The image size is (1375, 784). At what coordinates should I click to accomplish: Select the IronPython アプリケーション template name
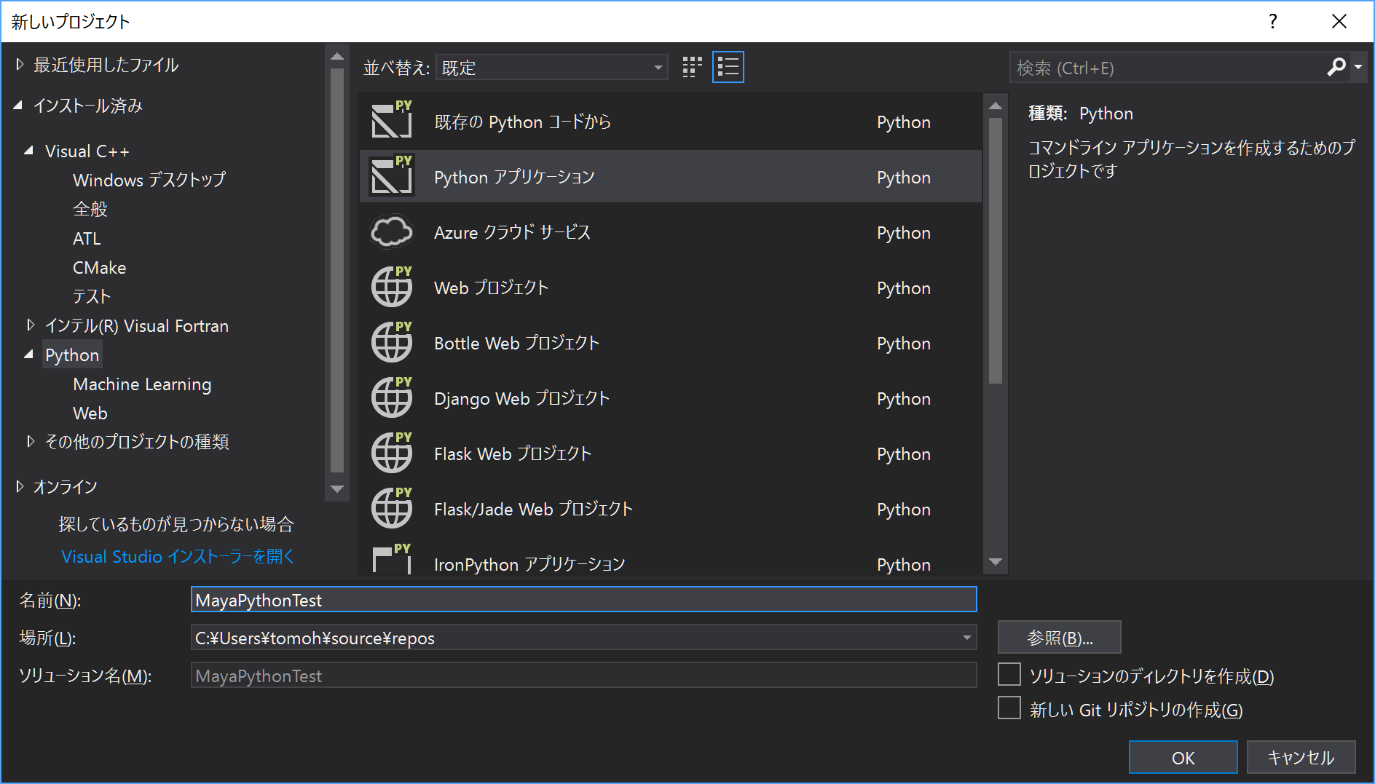click(529, 564)
